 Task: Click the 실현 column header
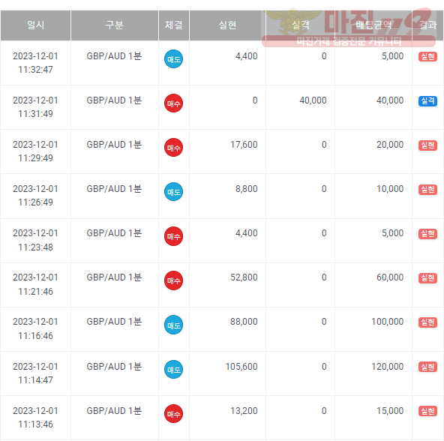227,25
